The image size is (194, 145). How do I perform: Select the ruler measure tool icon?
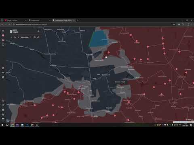click(38, 37)
